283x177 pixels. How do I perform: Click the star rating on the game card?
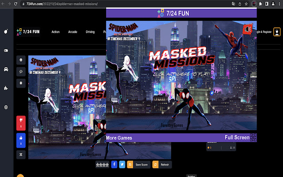(x=210, y=147)
